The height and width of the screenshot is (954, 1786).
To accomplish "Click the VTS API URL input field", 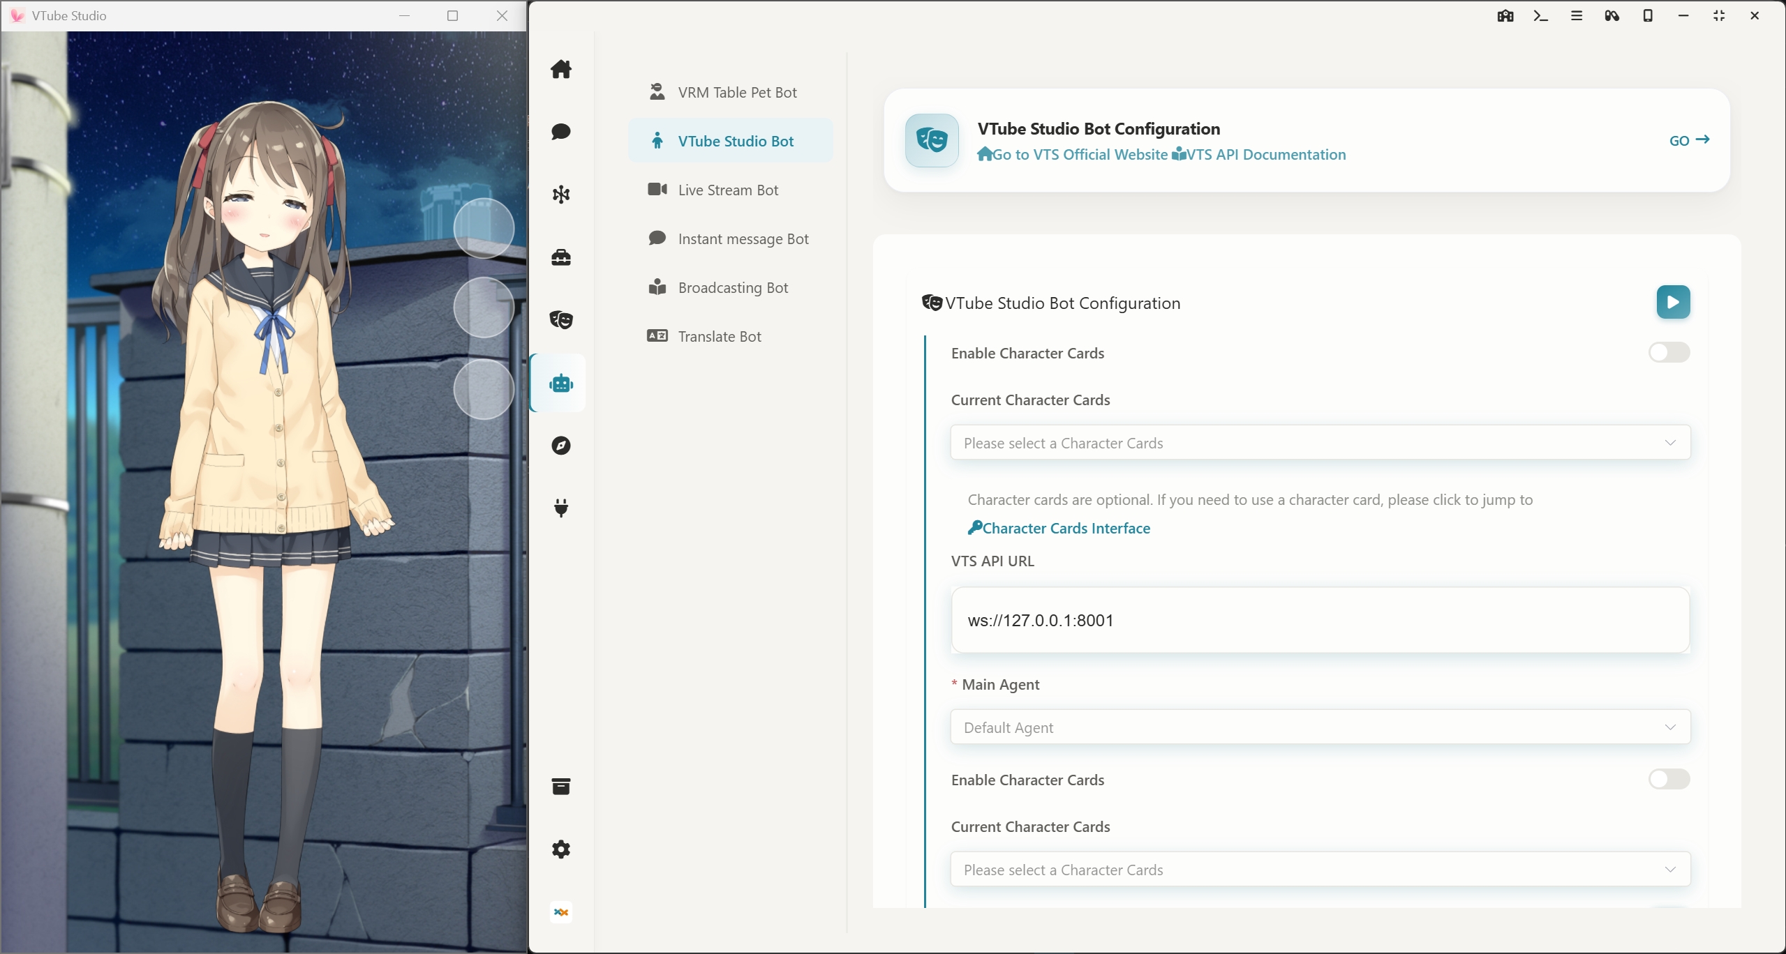I will [x=1320, y=621].
